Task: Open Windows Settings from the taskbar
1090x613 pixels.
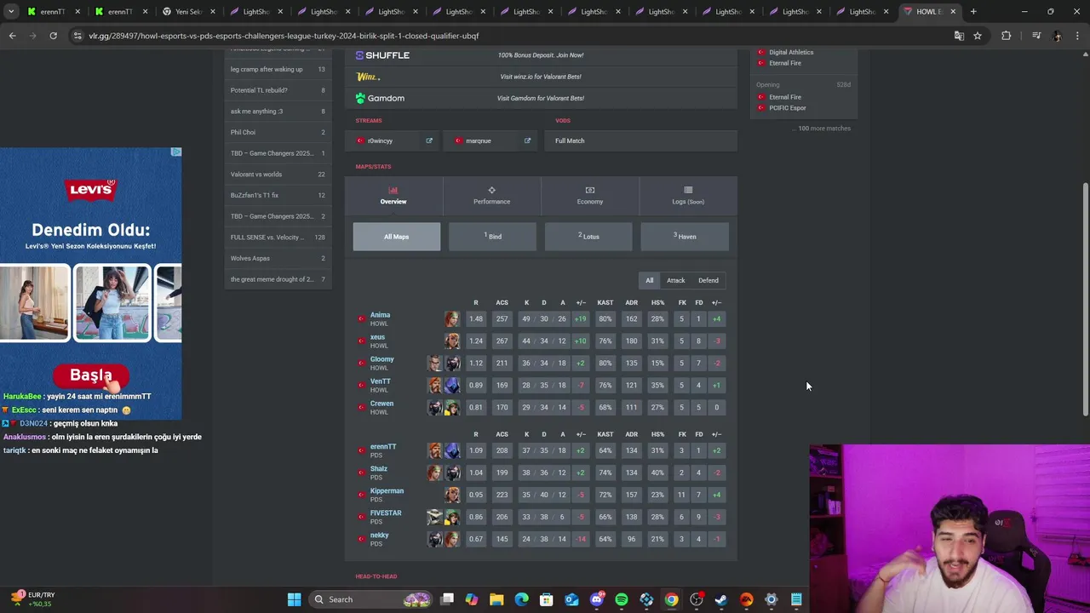Action: click(x=772, y=599)
